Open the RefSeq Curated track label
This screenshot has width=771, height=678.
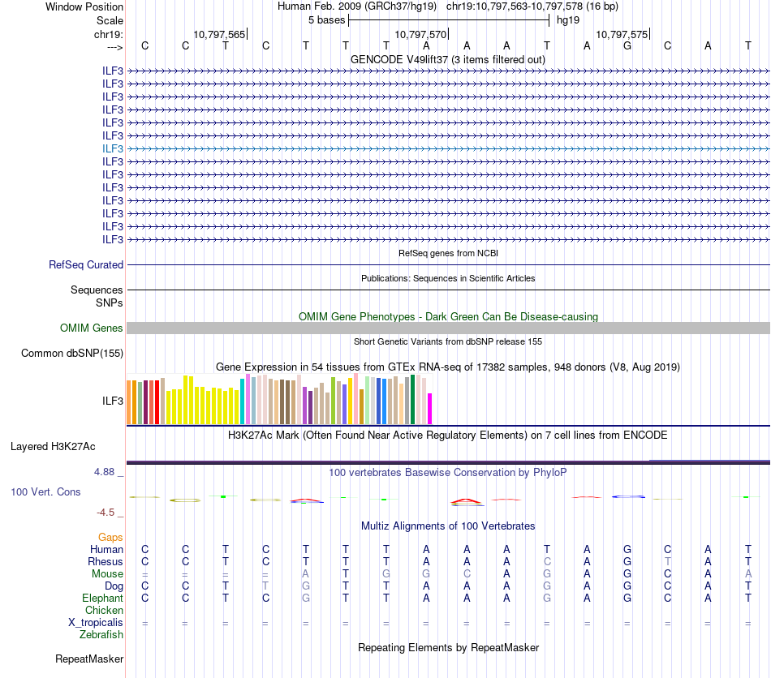tap(86, 265)
